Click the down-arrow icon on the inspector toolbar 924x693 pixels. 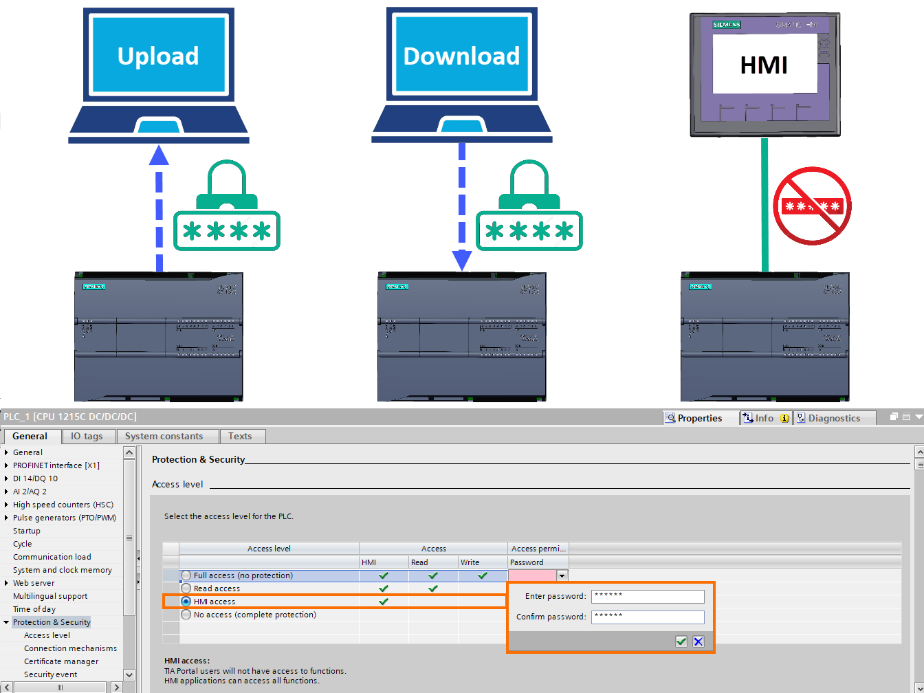click(919, 416)
